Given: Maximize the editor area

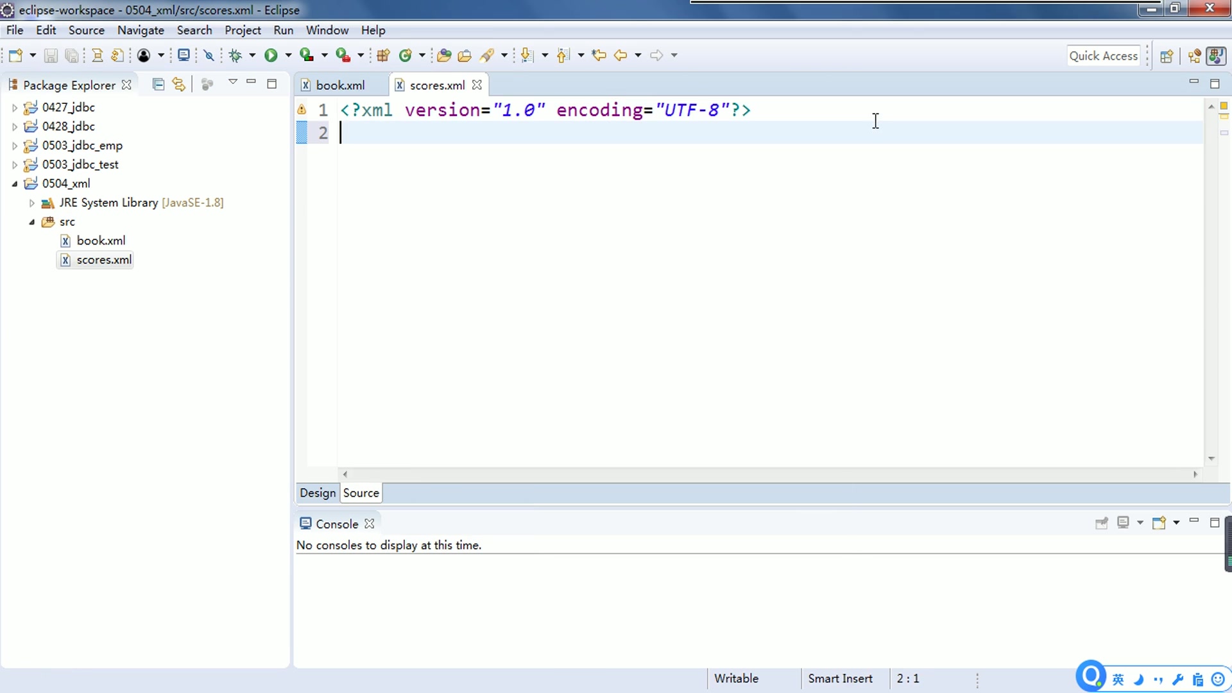Looking at the screenshot, I should 1215,84.
